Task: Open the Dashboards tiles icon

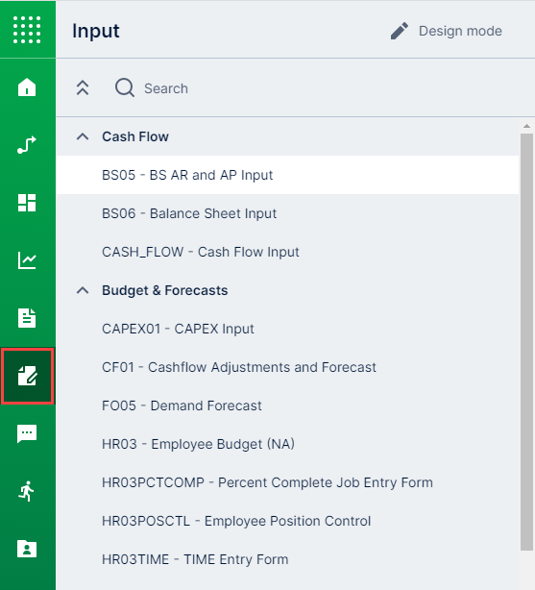Action: click(x=27, y=203)
